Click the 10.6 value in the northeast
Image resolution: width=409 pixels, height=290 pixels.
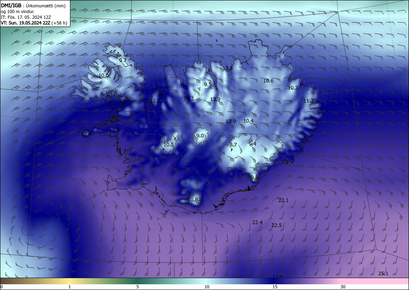click(268, 81)
